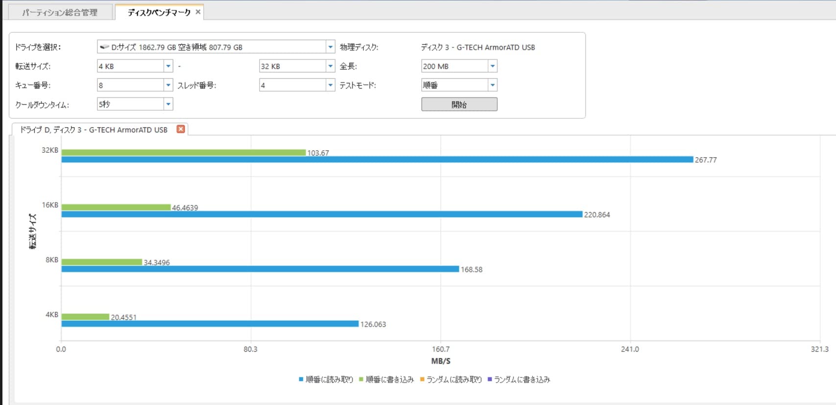Open the ドライブを選択 dropdown
The height and width of the screenshot is (405, 836).
click(331, 47)
